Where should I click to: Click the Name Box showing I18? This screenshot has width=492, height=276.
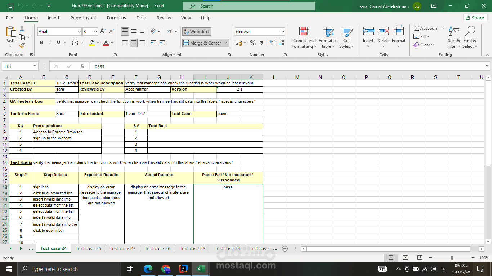coord(17,66)
